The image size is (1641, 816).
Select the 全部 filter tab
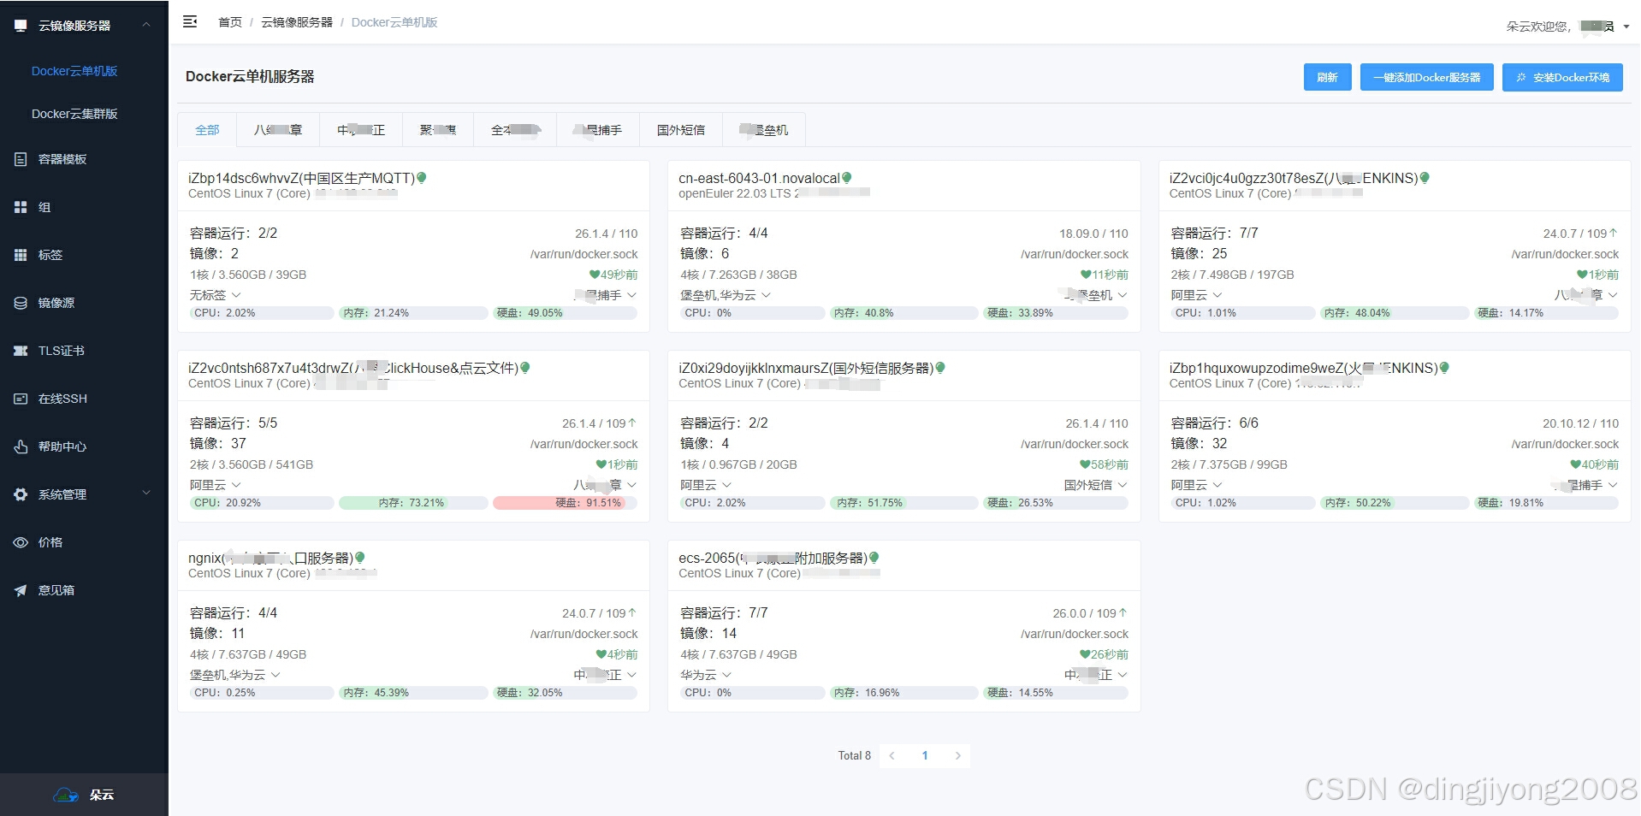207,130
